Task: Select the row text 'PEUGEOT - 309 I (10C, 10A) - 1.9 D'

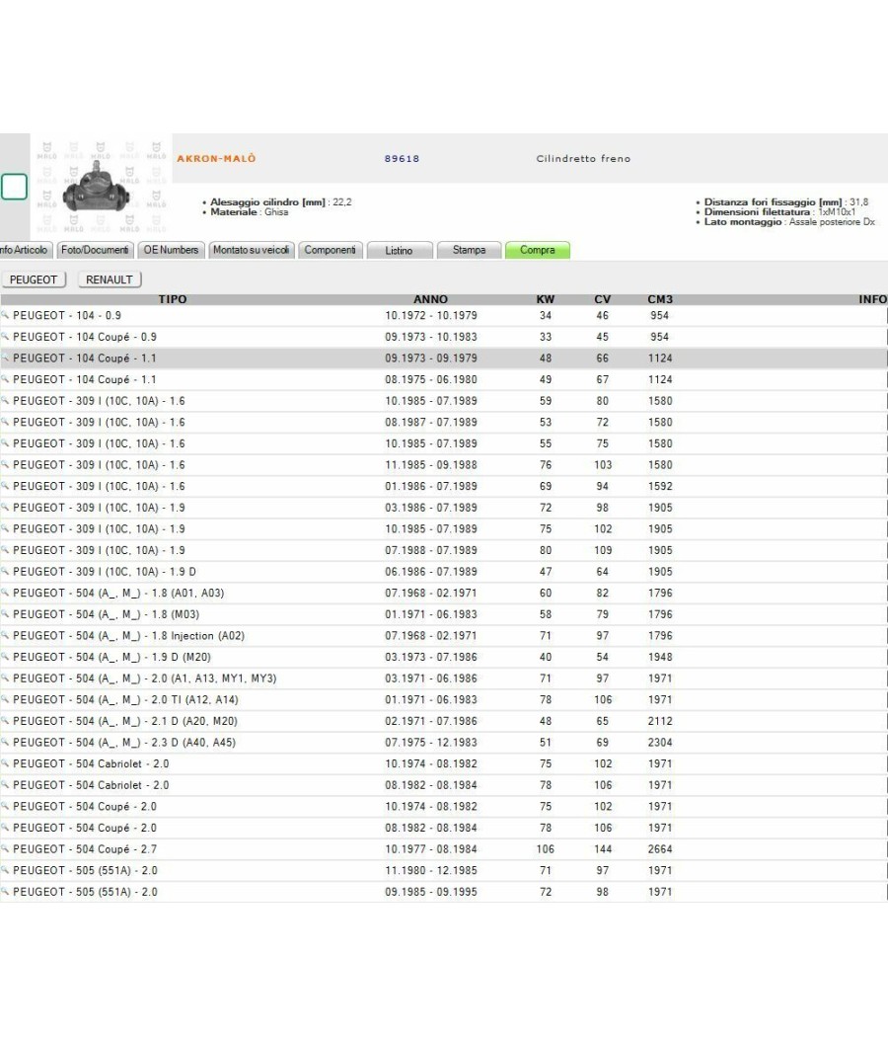Action: [105, 572]
